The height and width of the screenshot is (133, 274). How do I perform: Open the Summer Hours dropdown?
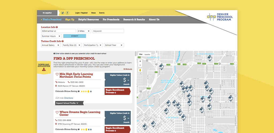click(x=51, y=36)
